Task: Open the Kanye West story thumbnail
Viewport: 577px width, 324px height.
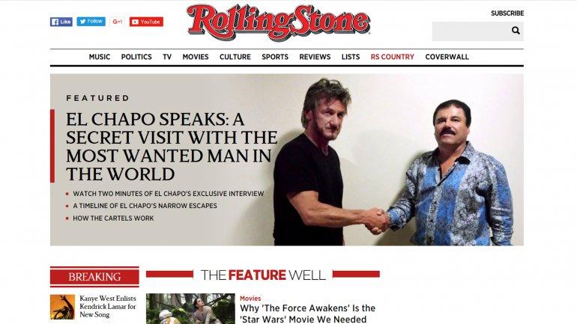Action: (62, 307)
